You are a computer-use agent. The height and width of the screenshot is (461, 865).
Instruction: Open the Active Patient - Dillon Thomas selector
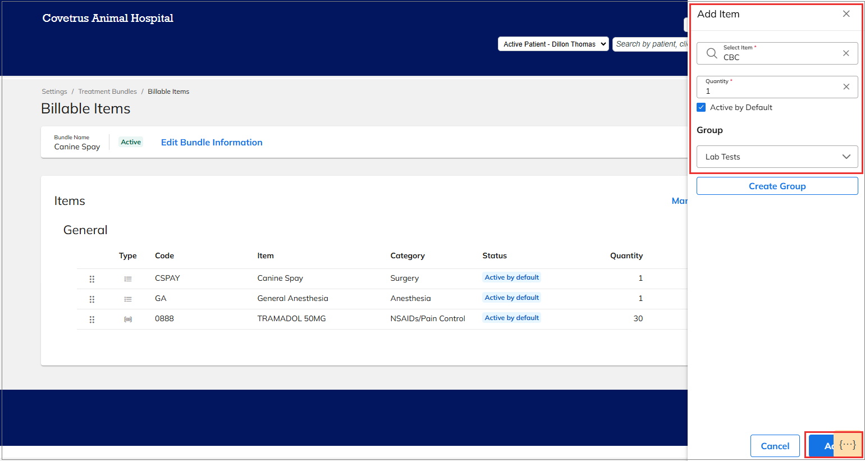point(553,43)
